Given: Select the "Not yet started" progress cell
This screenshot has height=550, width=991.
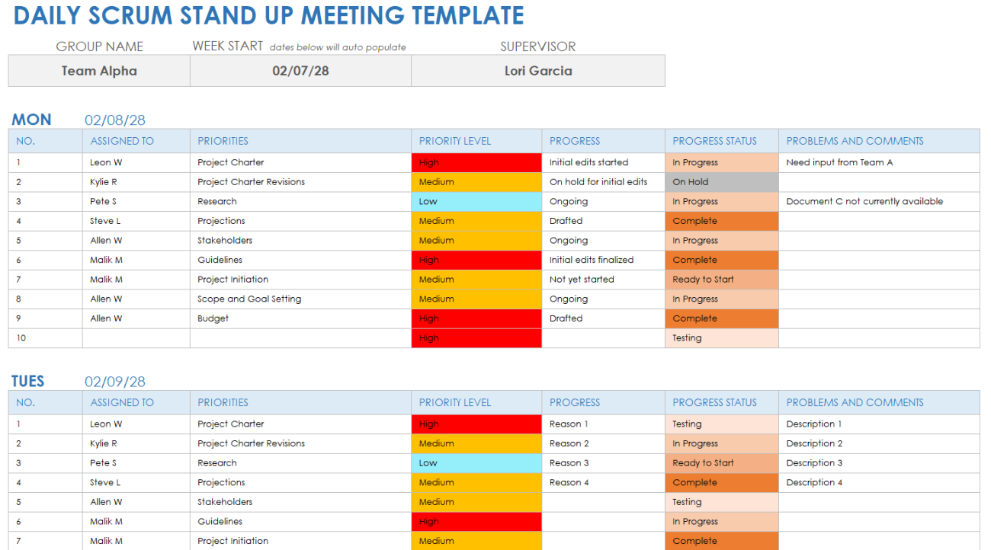Looking at the screenshot, I should [582, 280].
